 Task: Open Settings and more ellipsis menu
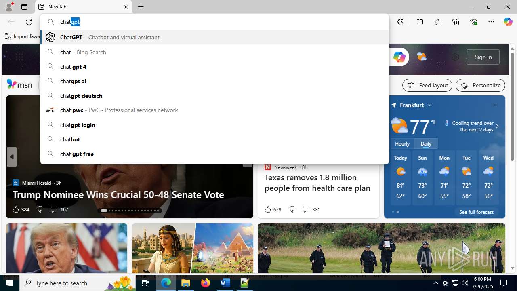click(491, 22)
